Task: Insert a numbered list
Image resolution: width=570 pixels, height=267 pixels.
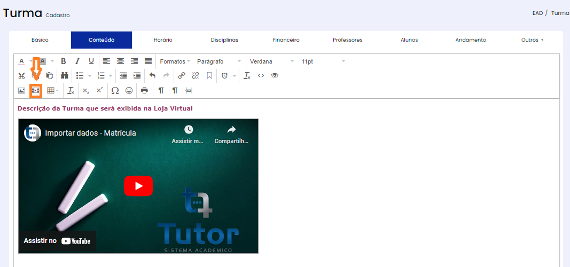Action: (x=101, y=75)
